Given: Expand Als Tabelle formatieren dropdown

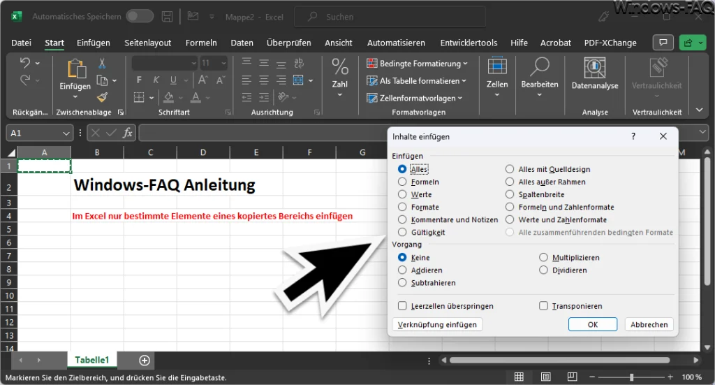Looking at the screenshot, I should (464, 81).
